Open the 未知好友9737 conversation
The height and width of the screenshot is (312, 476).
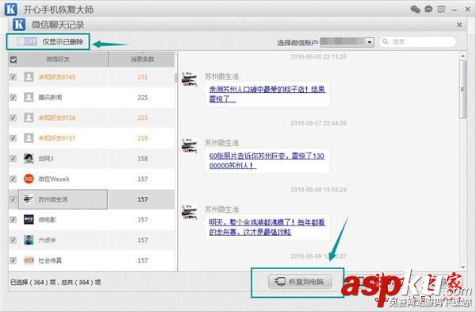click(x=57, y=138)
